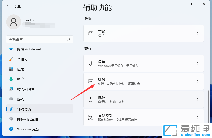Expand the 鼠标 row chevron

198,99
